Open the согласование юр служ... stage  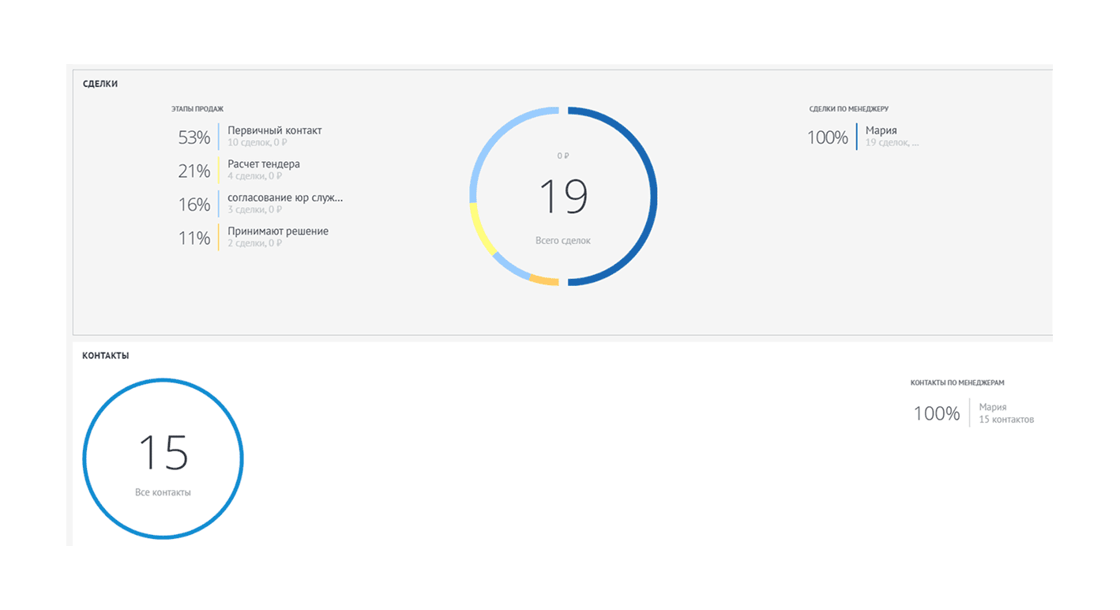click(x=284, y=198)
